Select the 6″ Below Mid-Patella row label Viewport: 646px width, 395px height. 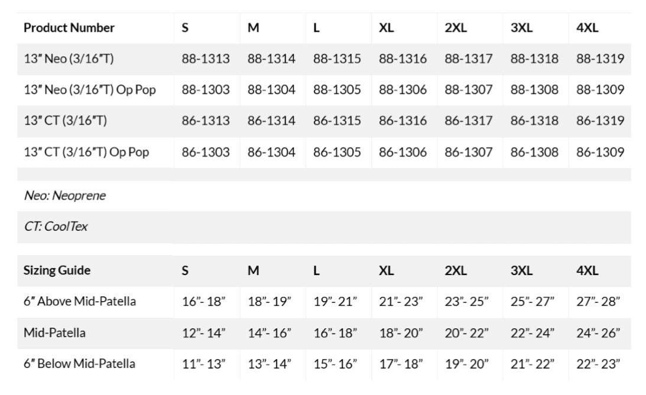79,364
